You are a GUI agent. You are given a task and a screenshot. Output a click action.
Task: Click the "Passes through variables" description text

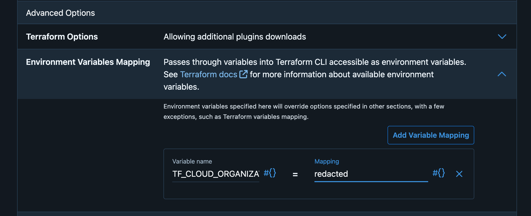pos(314,62)
